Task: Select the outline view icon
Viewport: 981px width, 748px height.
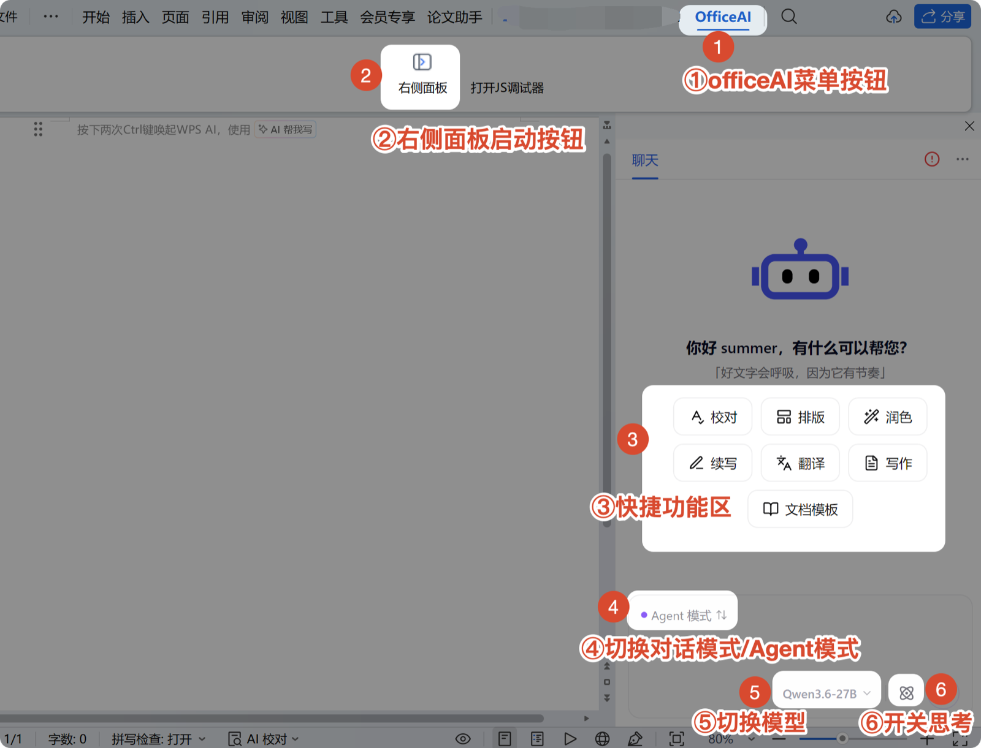Action: tap(537, 739)
